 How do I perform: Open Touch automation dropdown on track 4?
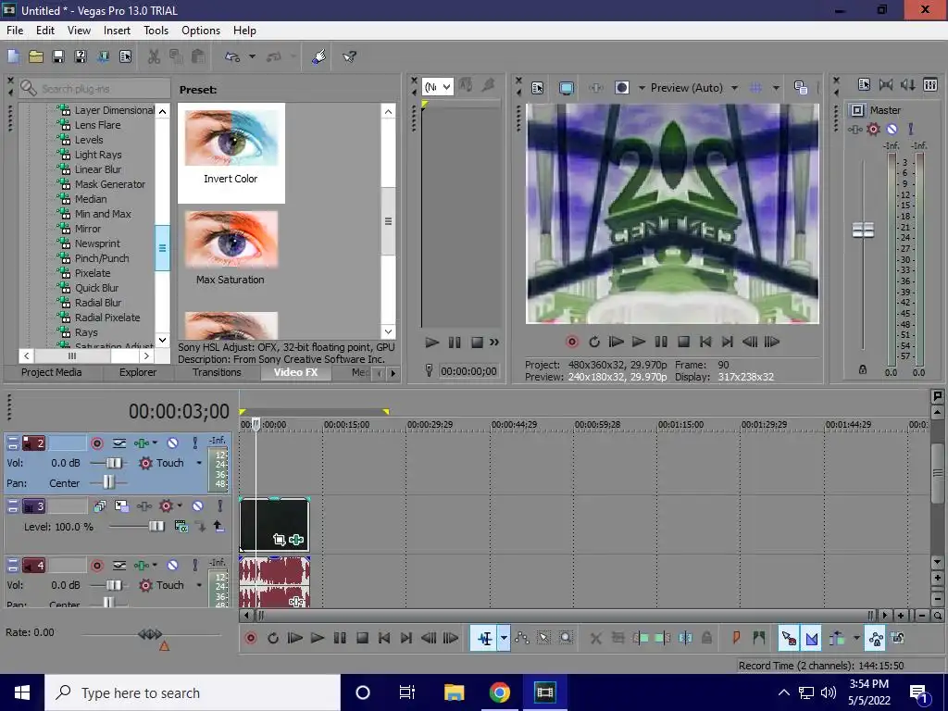199,585
